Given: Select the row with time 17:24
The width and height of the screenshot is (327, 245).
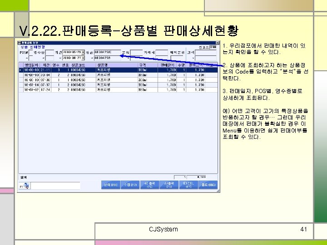Looking at the screenshot, I should 118,90.
